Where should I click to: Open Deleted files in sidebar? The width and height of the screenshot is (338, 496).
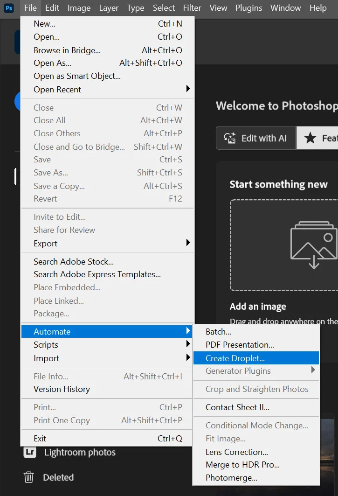click(48, 477)
